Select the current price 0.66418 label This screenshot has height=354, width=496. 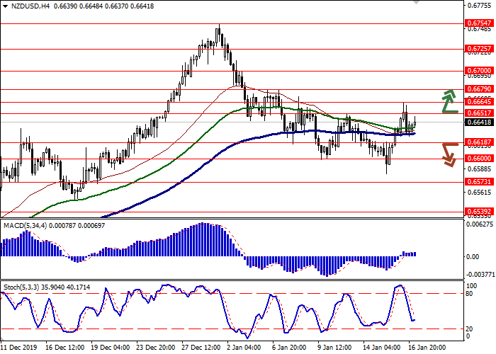pyautogui.click(x=478, y=122)
